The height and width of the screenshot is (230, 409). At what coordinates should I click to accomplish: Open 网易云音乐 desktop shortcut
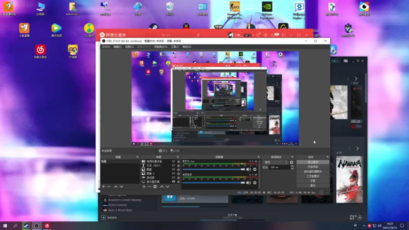[x=40, y=51]
